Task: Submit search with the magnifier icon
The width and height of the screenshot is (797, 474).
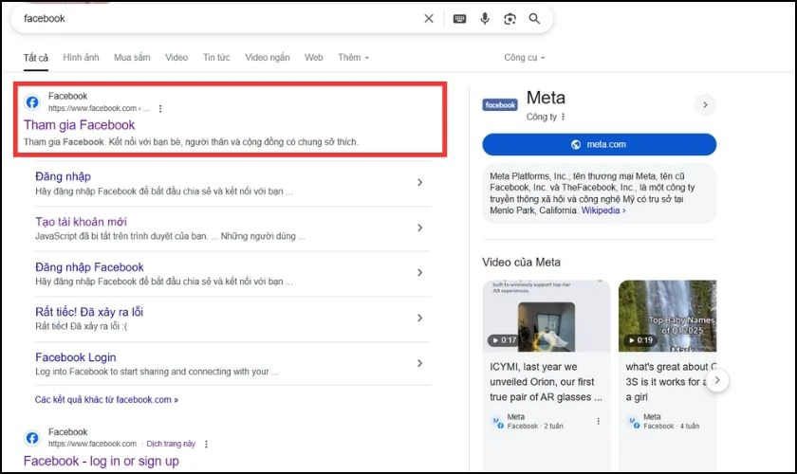Action: [x=534, y=19]
